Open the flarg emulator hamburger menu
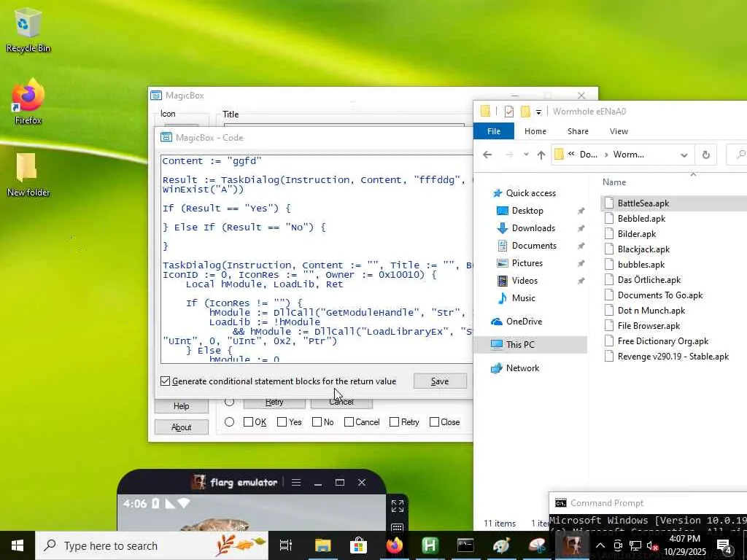Screen dimensions: 747x560 (x=296, y=483)
